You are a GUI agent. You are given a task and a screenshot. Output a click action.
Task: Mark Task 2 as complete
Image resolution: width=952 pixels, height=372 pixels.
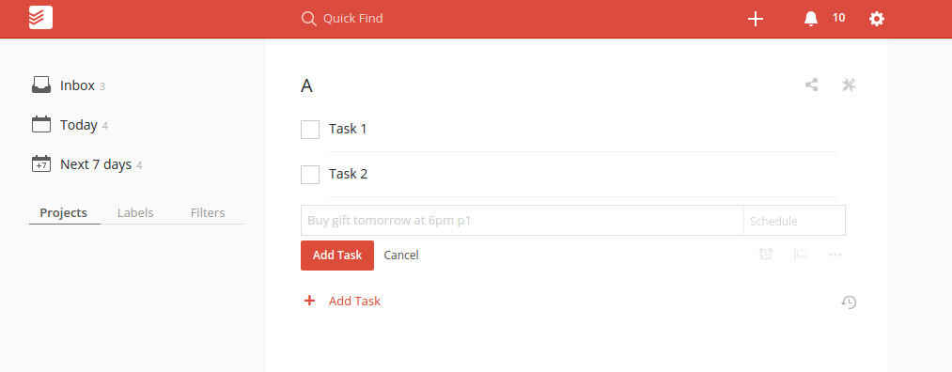point(310,175)
